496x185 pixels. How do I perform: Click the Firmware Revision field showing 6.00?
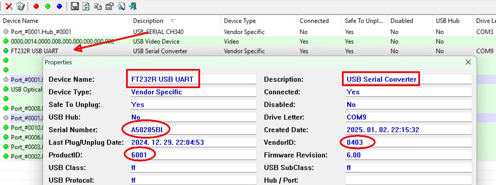409,155
